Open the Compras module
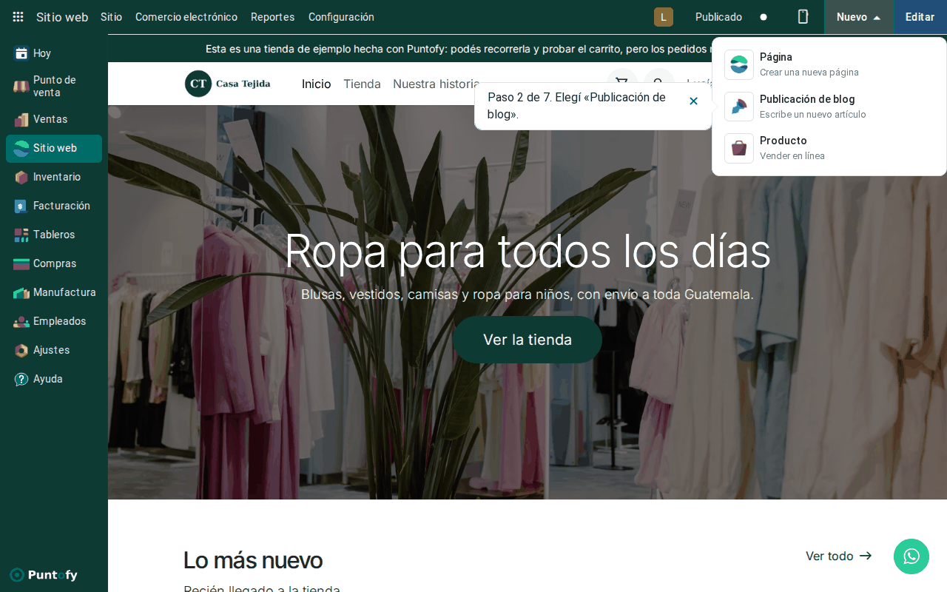 tap(54, 263)
